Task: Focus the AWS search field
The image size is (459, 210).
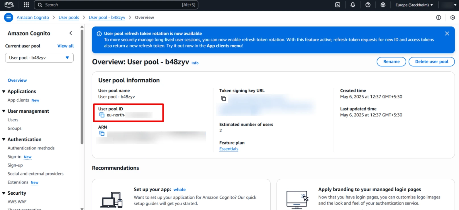Action: (116, 5)
